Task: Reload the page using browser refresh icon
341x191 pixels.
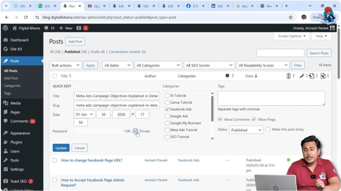Action: click(x=26, y=17)
